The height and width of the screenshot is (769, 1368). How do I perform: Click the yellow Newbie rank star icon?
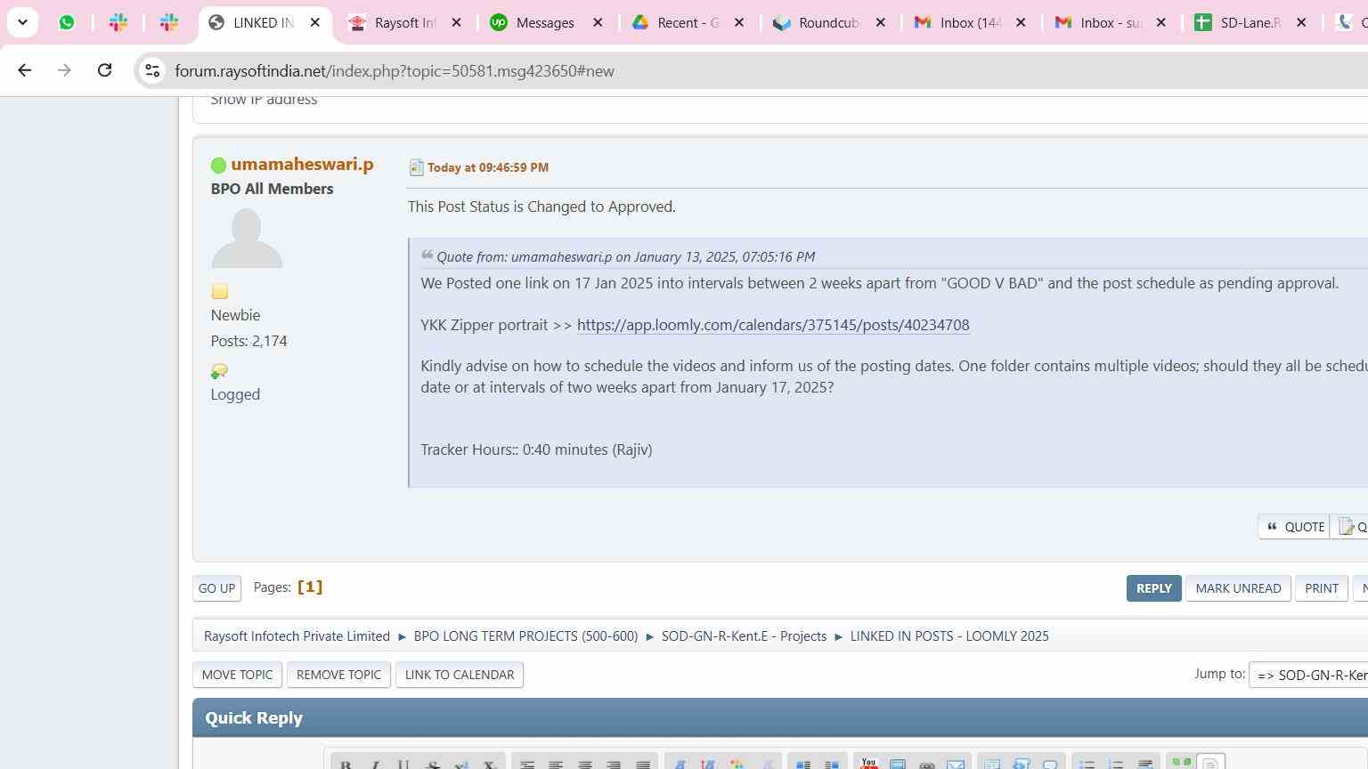click(x=220, y=292)
